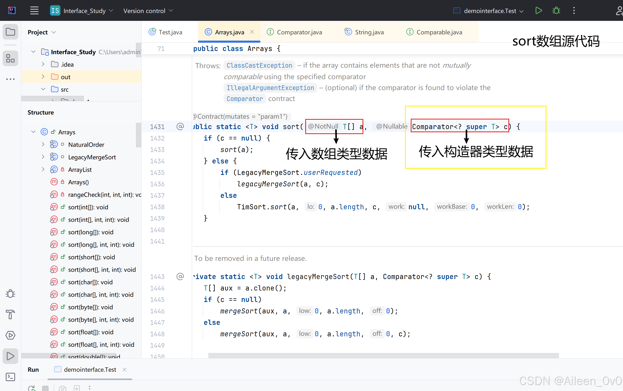This screenshot has height=391, width=623.
Task: Select sort(int[]): void in Structure
Action: pos(81,207)
